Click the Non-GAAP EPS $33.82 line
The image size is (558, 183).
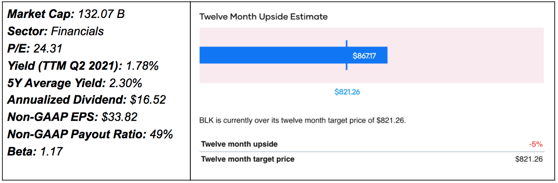pos(72,117)
